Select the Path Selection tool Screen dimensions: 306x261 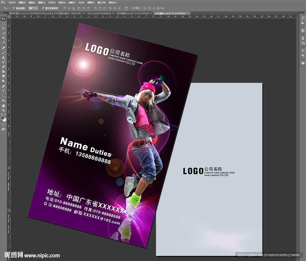pyautogui.click(x=4, y=96)
